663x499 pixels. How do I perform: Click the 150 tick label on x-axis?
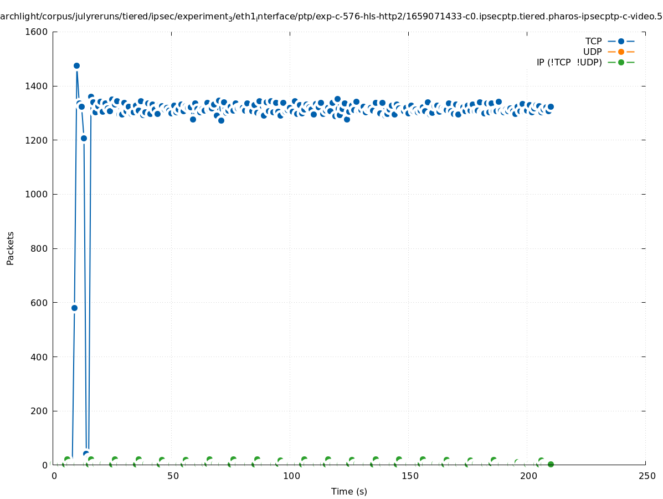[409, 476]
